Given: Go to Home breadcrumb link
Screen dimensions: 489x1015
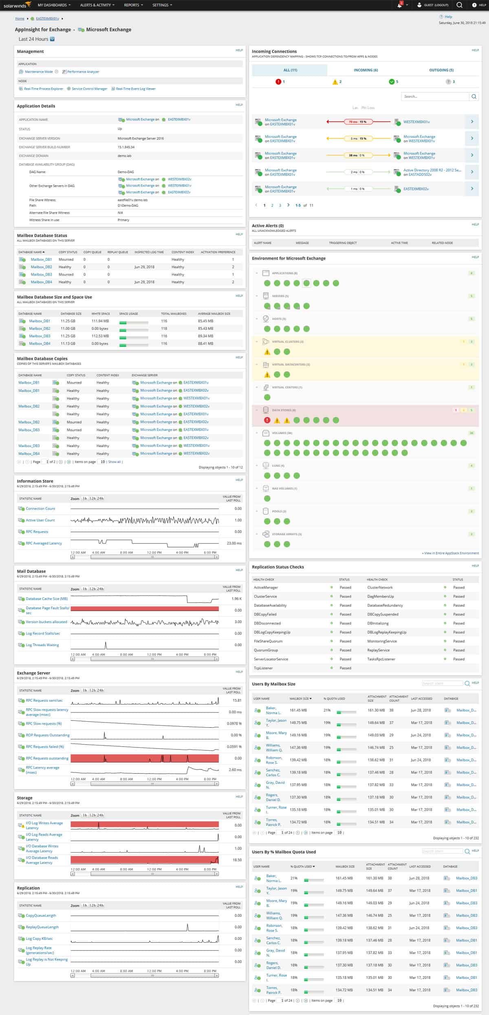Looking at the screenshot, I should coord(20,18).
